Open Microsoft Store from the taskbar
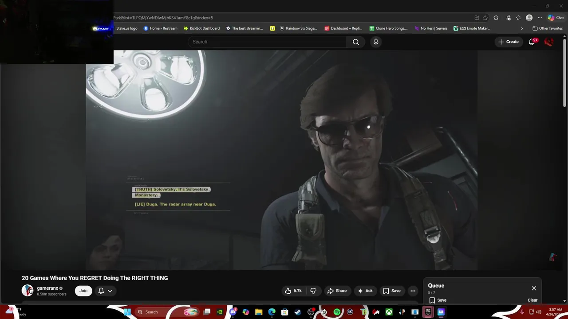Image resolution: width=568 pixels, height=319 pixels. pyautogui.click(x=284, y=312)
